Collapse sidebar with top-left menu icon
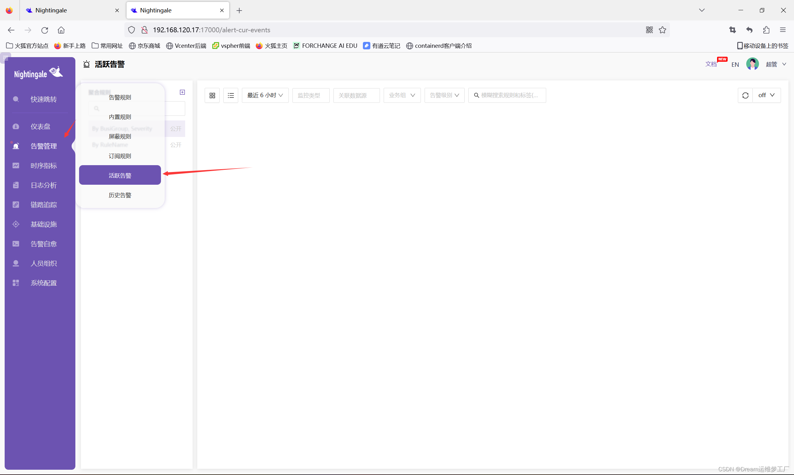This screenshot has height=475, width=794. 6,58
